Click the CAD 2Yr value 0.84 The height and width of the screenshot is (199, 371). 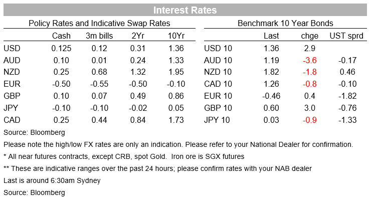[x=138, y=120]
